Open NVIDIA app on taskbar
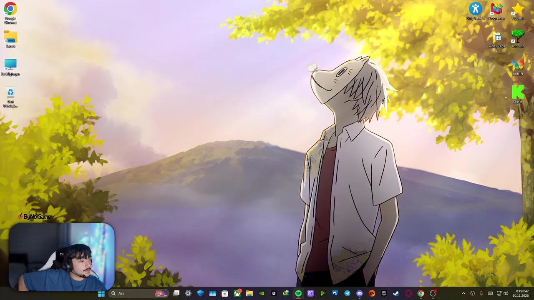Image resolution: width=534 pixels, height=300 pixels. pyautogui.click(x=262, y=293)
